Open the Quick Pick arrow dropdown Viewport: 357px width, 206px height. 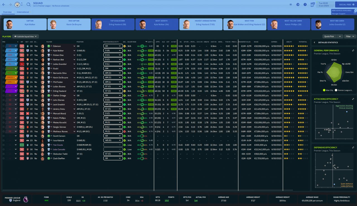click(340, 36)
